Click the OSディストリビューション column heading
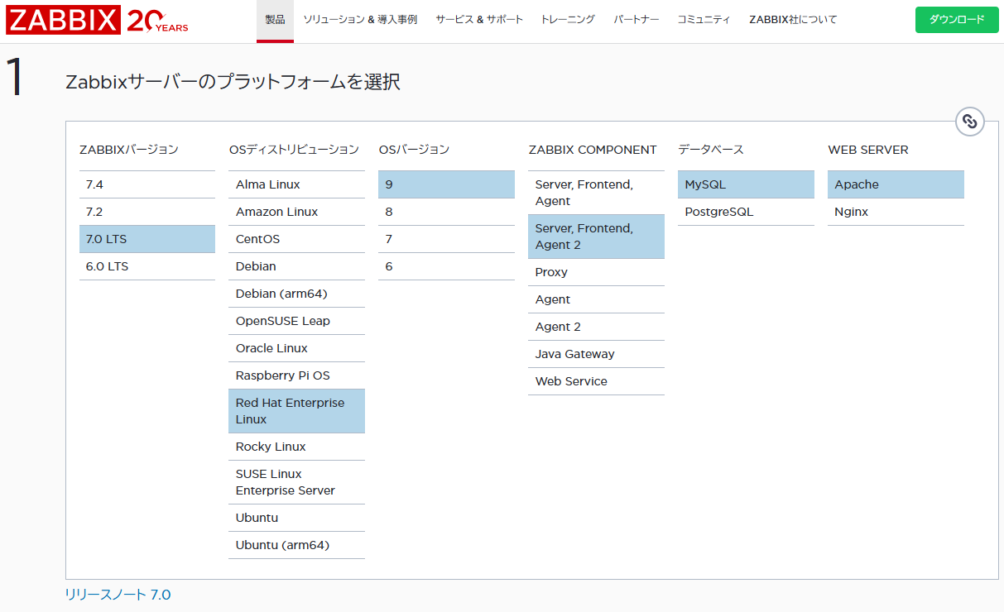1004x612 pixels. click(x=294, y=150)
